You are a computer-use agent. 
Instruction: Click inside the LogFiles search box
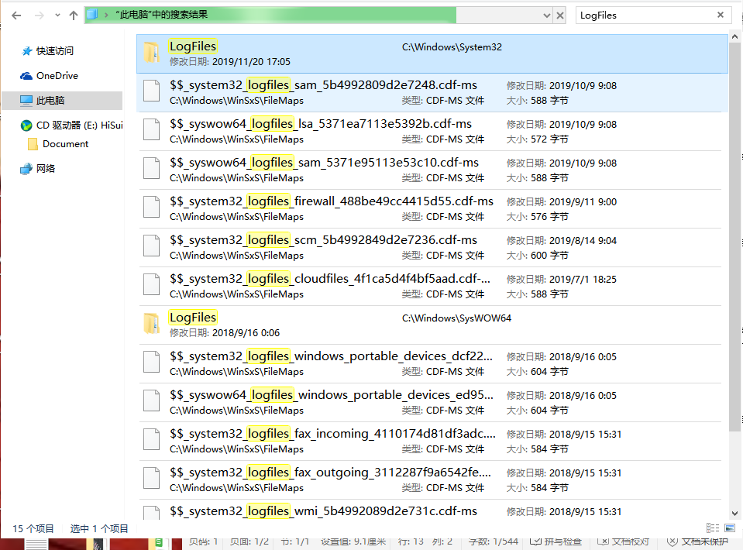point(643,15)
